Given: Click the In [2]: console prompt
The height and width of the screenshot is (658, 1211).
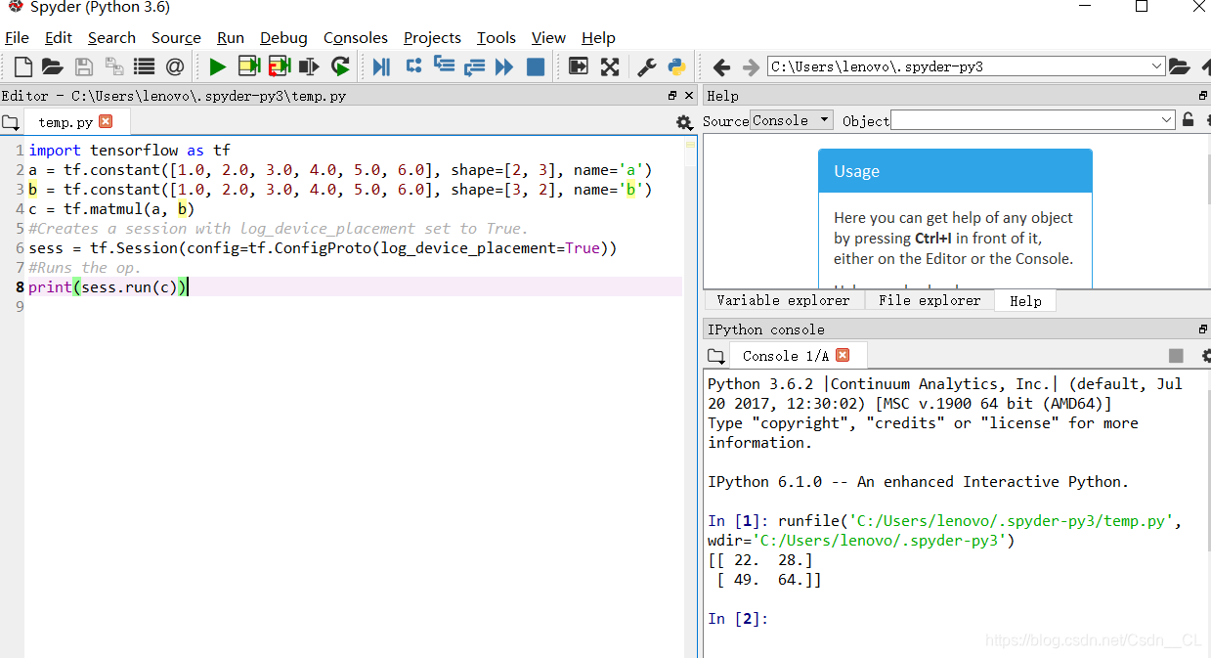Looking at the screenshot, I should [x=738, y=619].
